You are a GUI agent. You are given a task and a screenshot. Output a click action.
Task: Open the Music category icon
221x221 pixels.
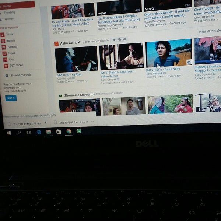coord(3,35)
